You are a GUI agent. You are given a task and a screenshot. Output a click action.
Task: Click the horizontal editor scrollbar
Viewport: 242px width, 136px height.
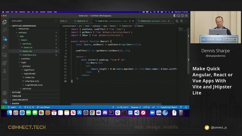click(x=116, y=104)
